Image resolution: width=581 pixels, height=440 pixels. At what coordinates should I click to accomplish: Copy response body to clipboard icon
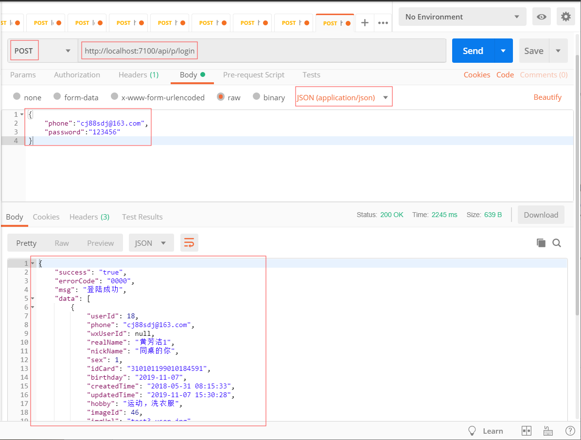tap(541, 243)
